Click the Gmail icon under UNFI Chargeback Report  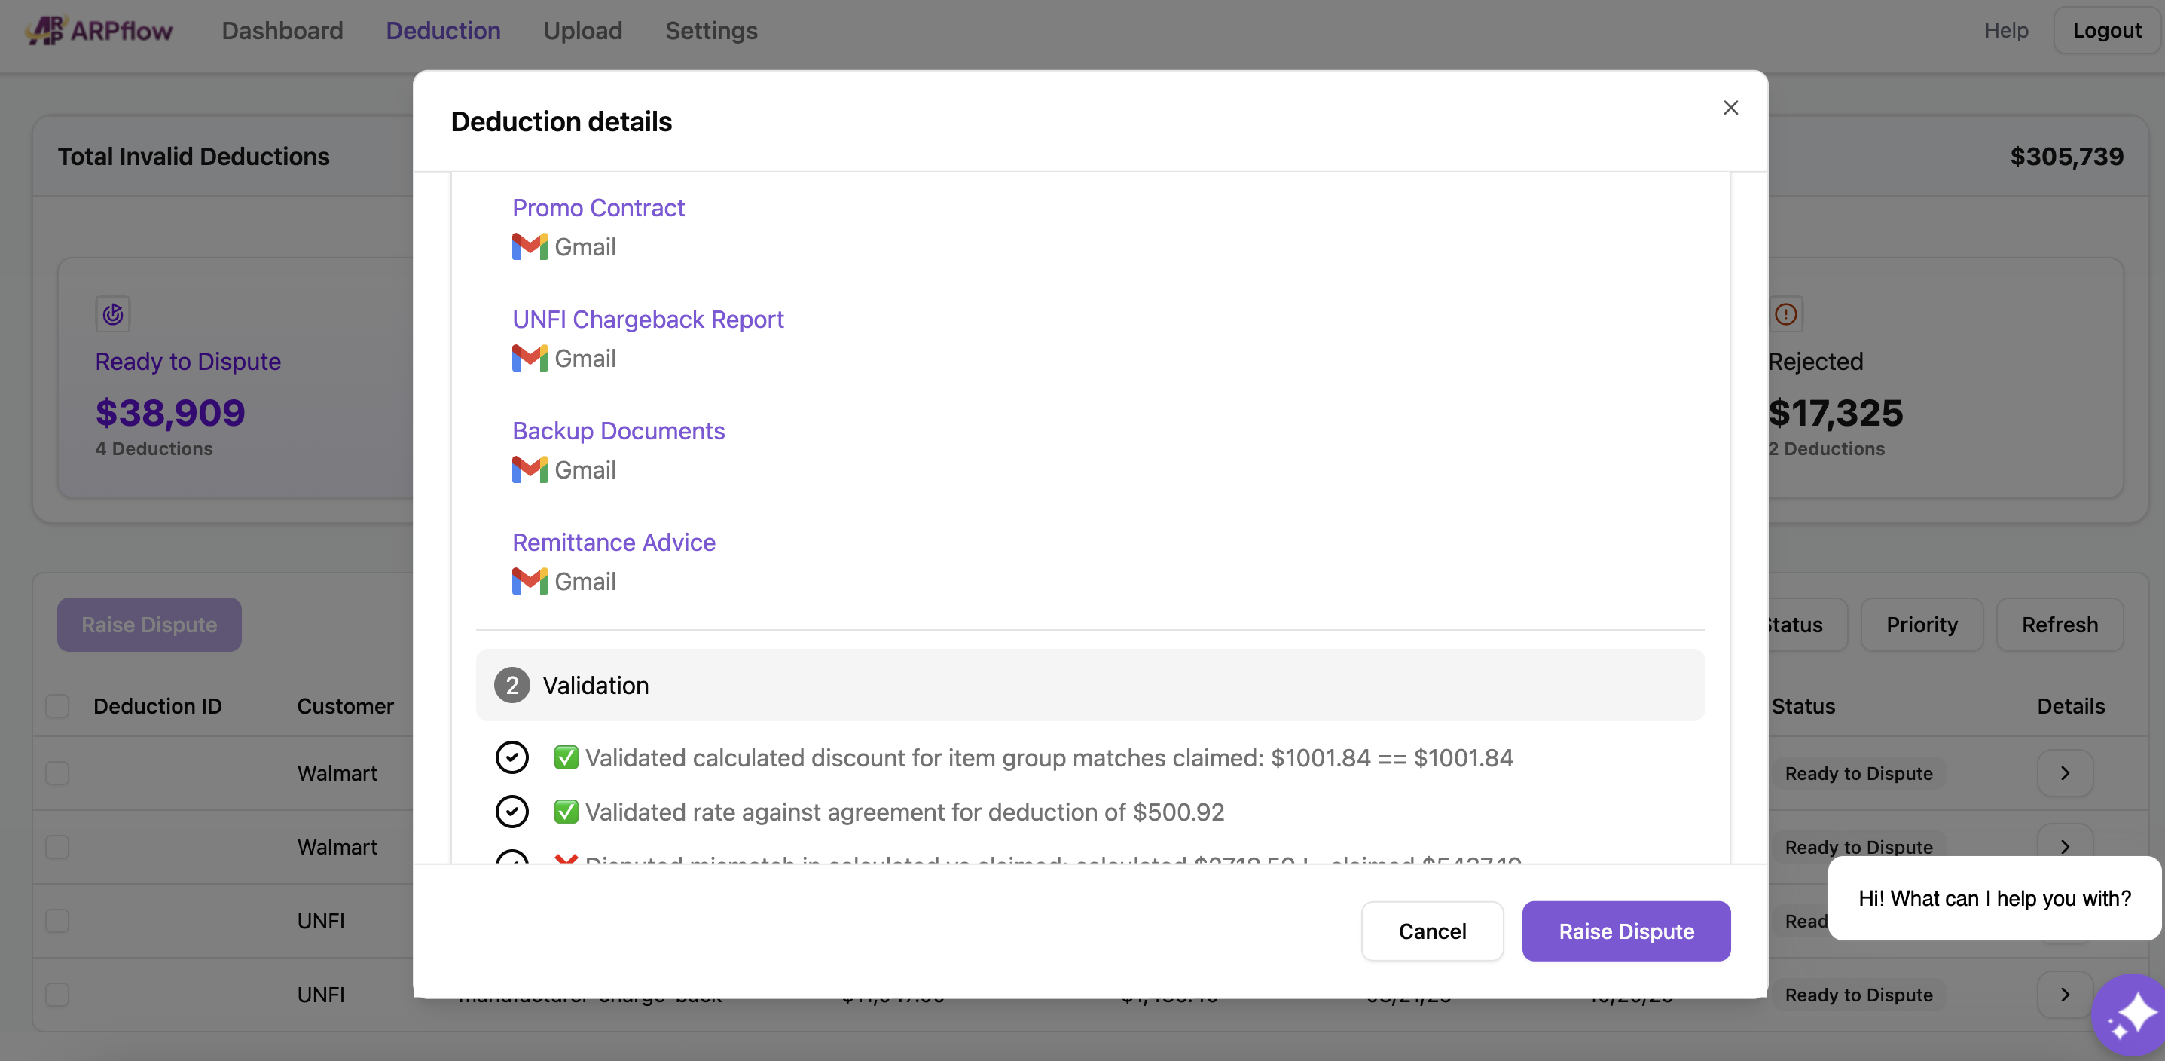click(x=530, y=358)
